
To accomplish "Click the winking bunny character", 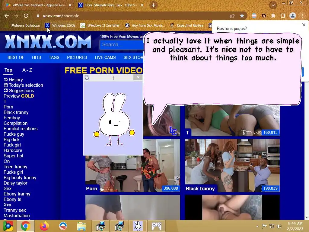I will click(114, 119).
